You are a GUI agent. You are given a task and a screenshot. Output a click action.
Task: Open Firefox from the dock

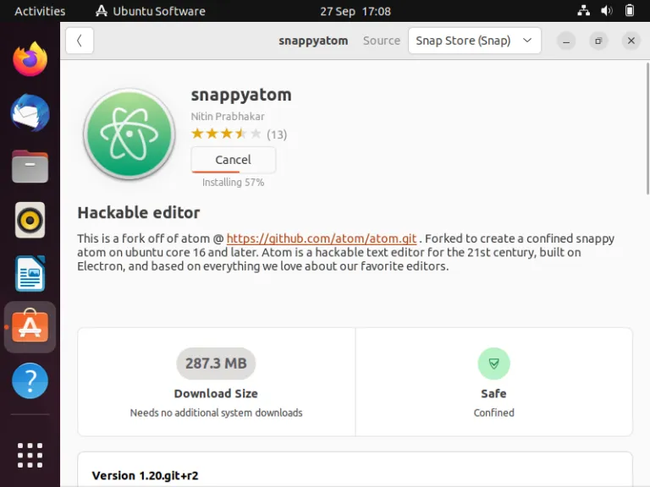coord(30,59)
